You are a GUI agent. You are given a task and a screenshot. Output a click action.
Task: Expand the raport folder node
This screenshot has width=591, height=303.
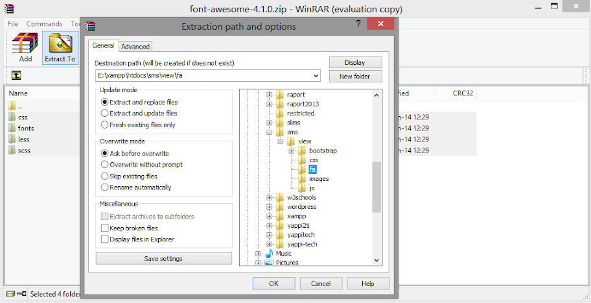pos(269,95)
